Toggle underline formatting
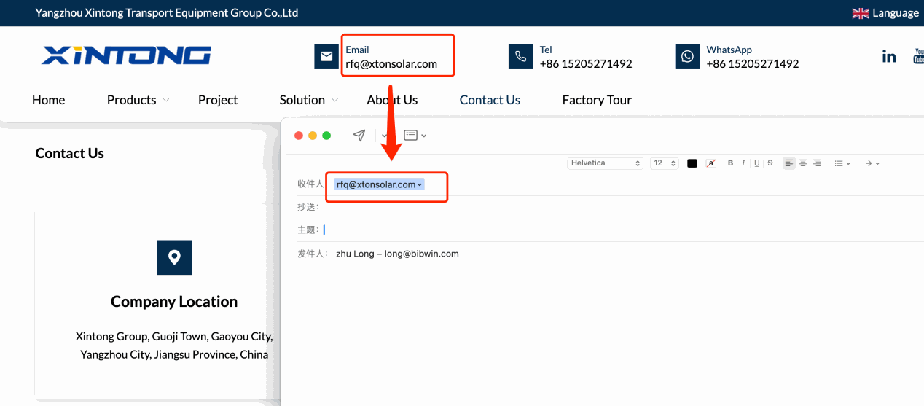The image size is (924, 406). coord(757,163)
